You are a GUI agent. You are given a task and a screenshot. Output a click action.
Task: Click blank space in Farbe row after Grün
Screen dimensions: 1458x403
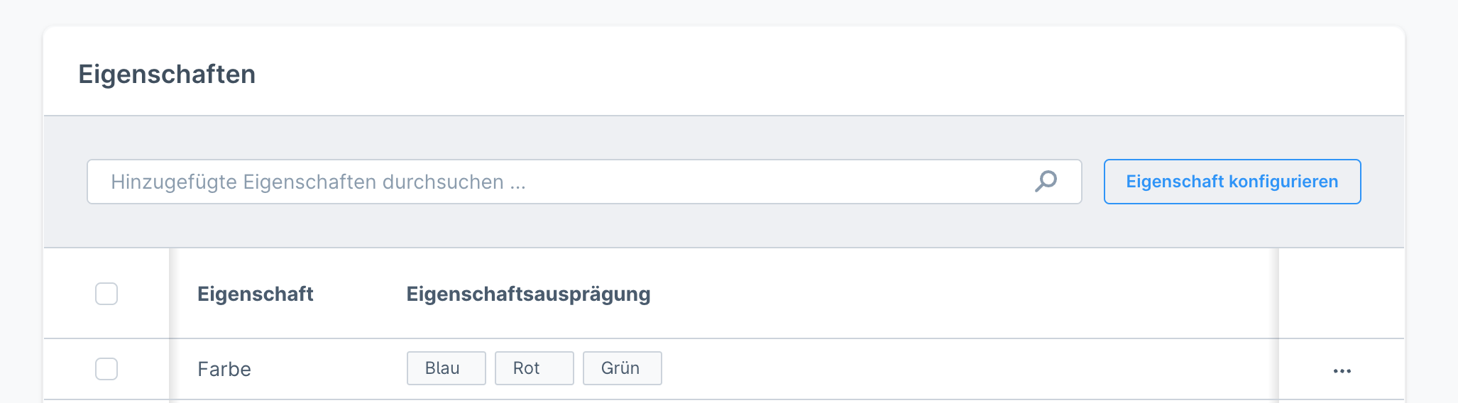(923, 369)
